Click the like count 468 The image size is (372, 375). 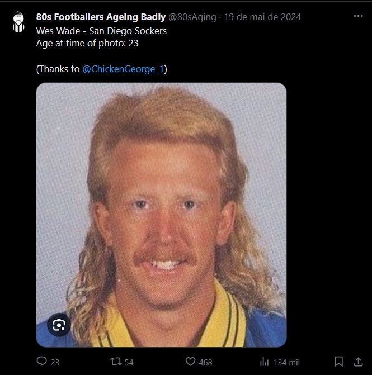205,362
